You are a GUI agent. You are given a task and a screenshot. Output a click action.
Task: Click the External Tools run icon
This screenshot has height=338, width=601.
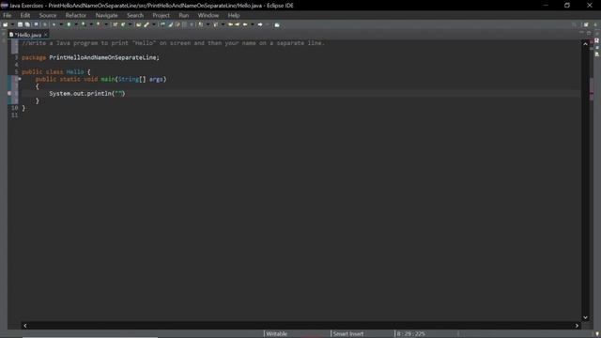99,24
